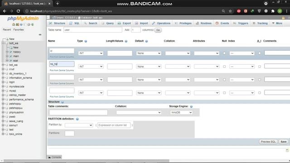Open the phpMyAdmin Home icon
290x163 pixels.
pyautogui.click(x=14, y=24)
